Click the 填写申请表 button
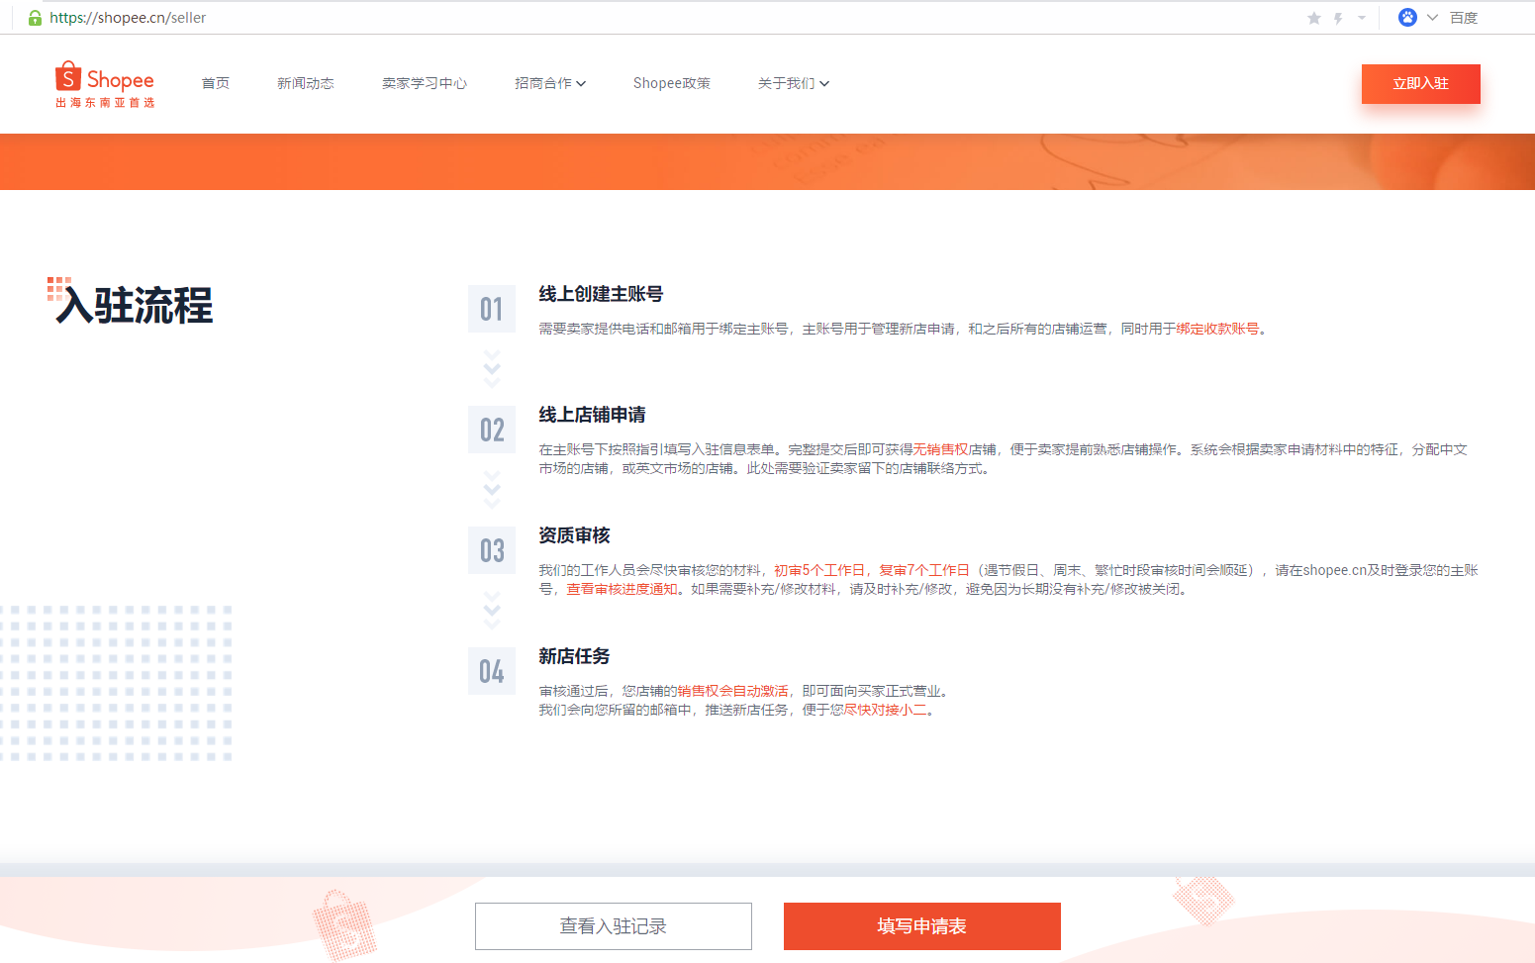Viewport: 1535px width, 963px height. 921,926
